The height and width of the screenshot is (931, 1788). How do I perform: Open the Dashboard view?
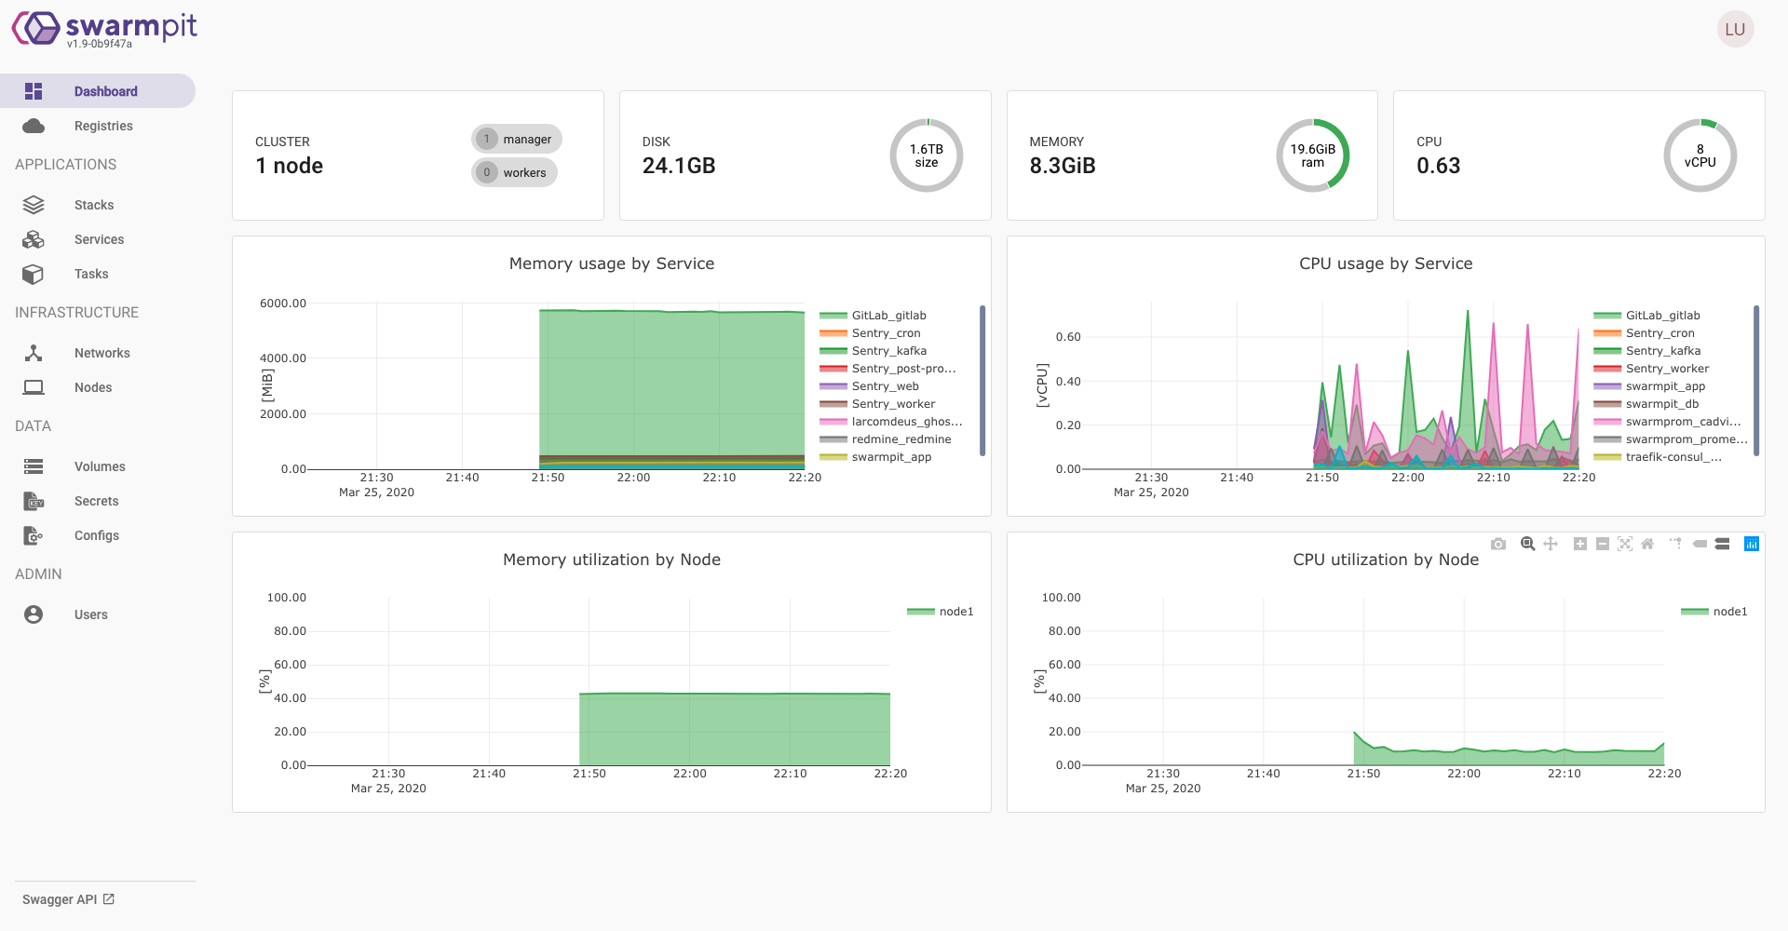105,91
